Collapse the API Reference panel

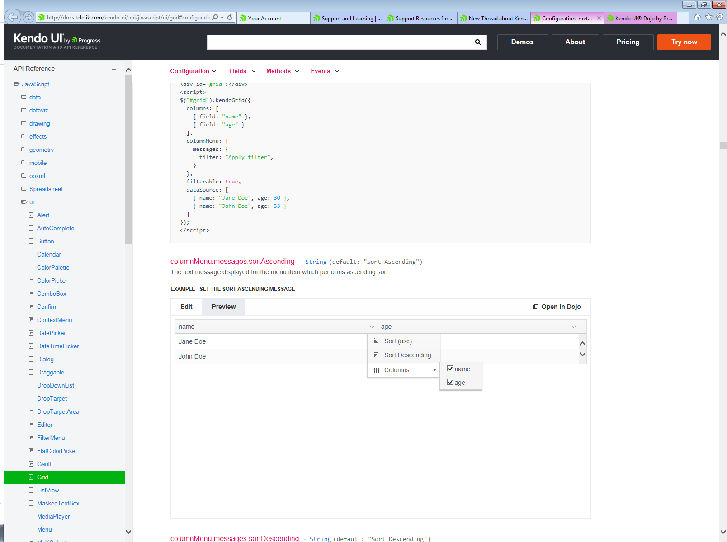[114, 69]
